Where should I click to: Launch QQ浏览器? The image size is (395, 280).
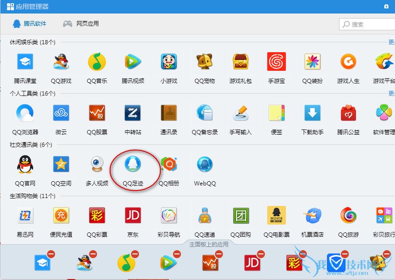pyautogui.click(x=25, y=113)
